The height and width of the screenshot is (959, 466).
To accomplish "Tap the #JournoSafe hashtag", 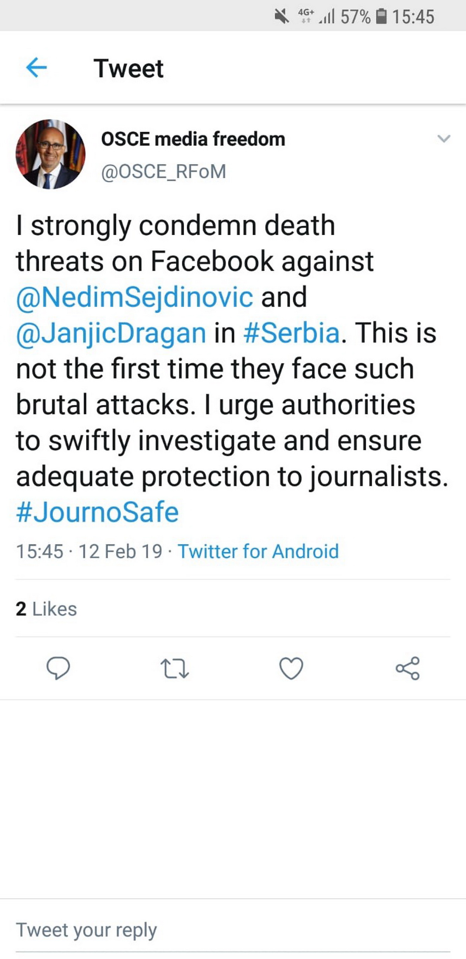I will 97,512.
